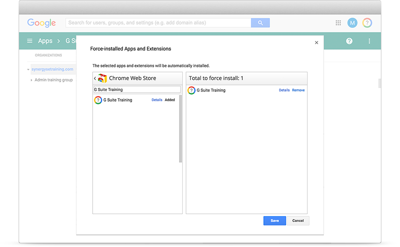Focus the G Suite Training search field
This screenshot has width=400, height=247.
click(137, 90)
